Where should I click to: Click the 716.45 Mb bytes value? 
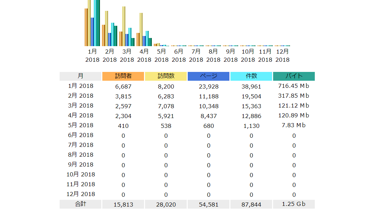(x=294, y=86)
